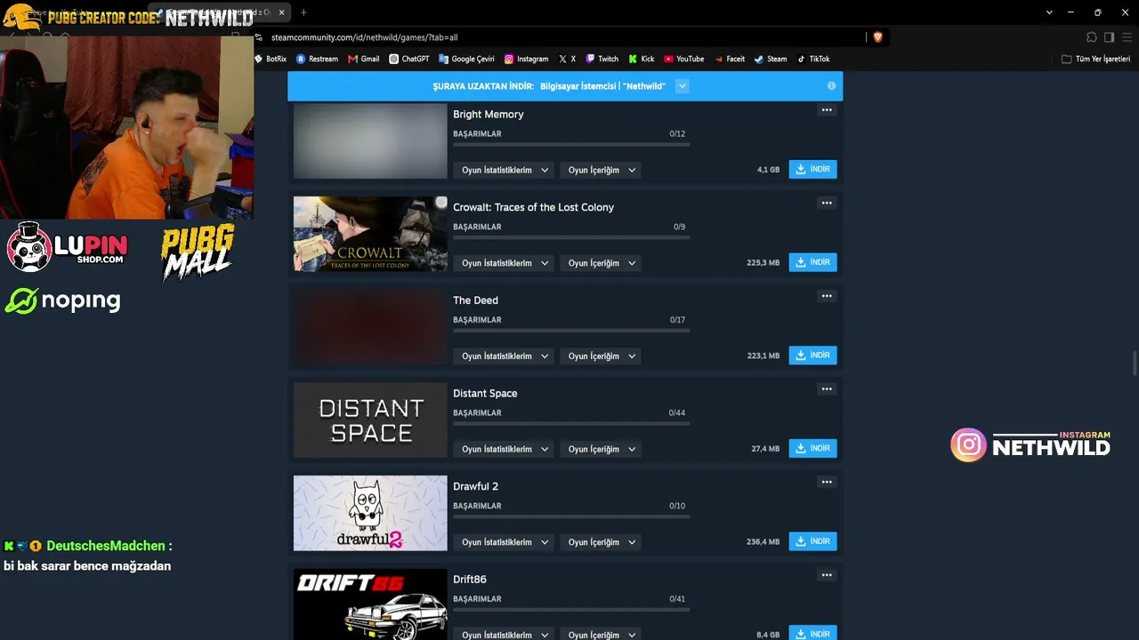Expand Oyun İçeriğim for The Deed
1139x640 pixels.
point(602,356)
